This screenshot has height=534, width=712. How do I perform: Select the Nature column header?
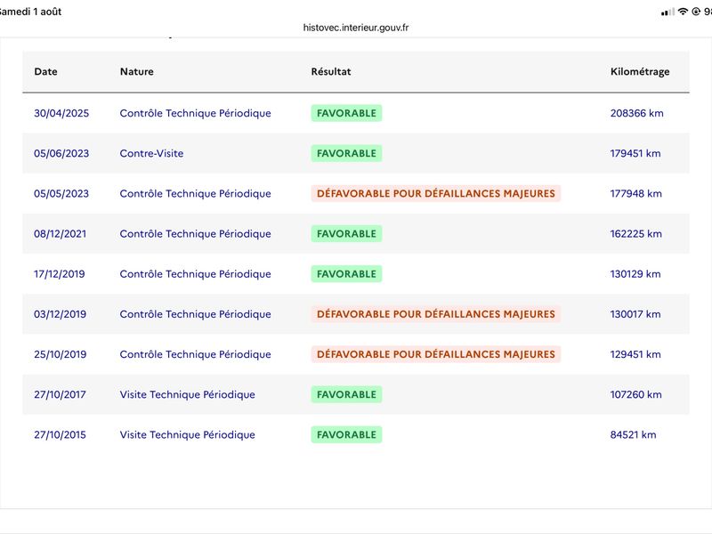(x=137, y=72)
